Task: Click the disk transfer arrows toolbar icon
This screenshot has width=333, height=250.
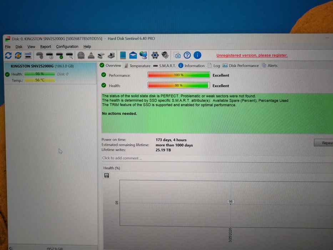Action: 101,56
